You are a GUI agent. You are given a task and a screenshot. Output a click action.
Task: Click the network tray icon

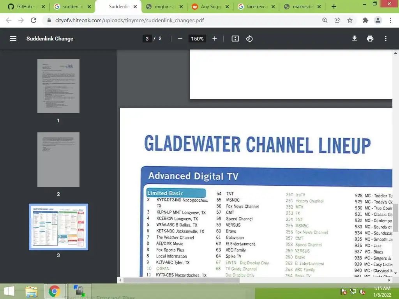353,292
